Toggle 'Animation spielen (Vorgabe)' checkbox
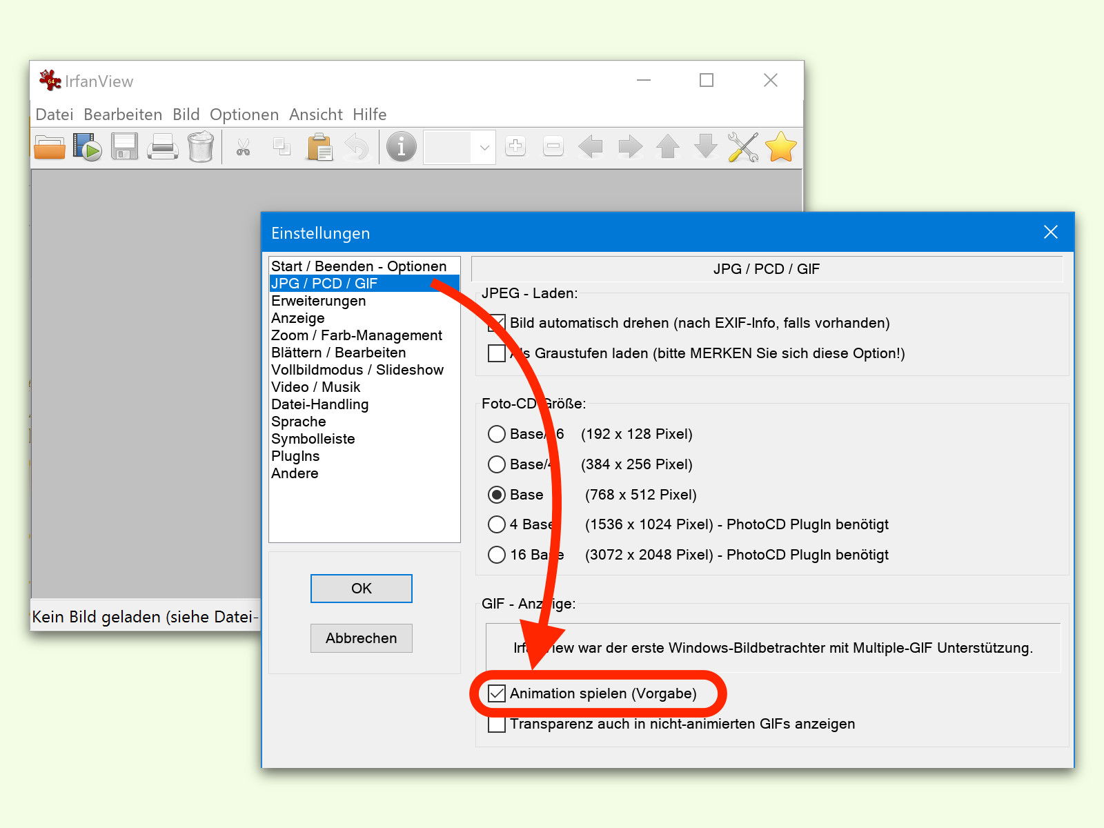The image size is (1104, 828). point(497,693)
